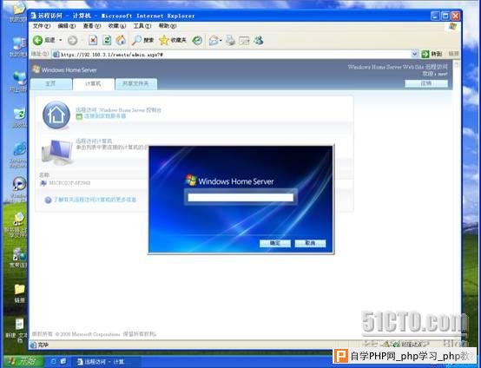The height and width of the screenshot is (368, 481).
Task: Open the 文件(F) menu
Action: click(x=42, y=26)
